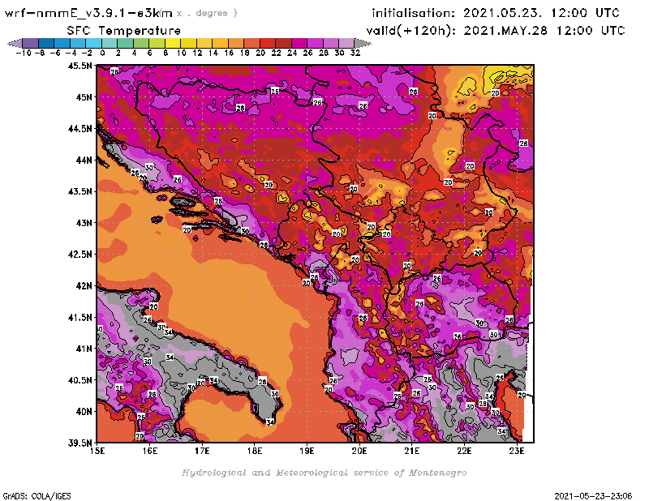Click the 23E longitude axis label

click(517, 451)
